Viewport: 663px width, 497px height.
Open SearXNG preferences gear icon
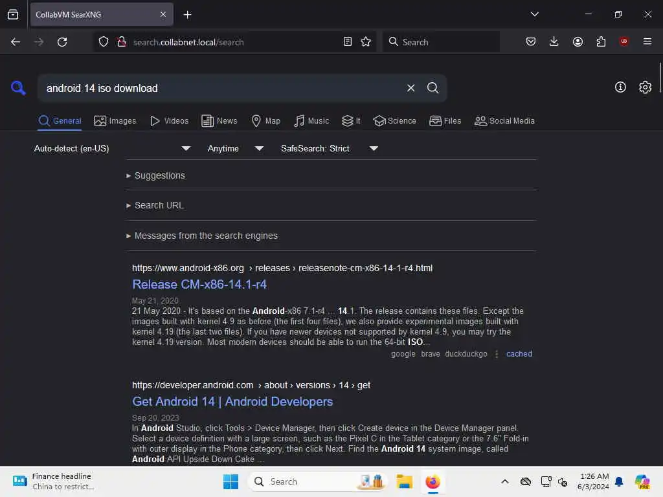[x=645, y=87]
